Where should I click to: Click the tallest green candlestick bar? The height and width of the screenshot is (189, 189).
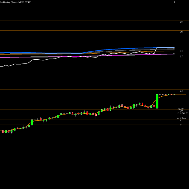pos(157,101)
